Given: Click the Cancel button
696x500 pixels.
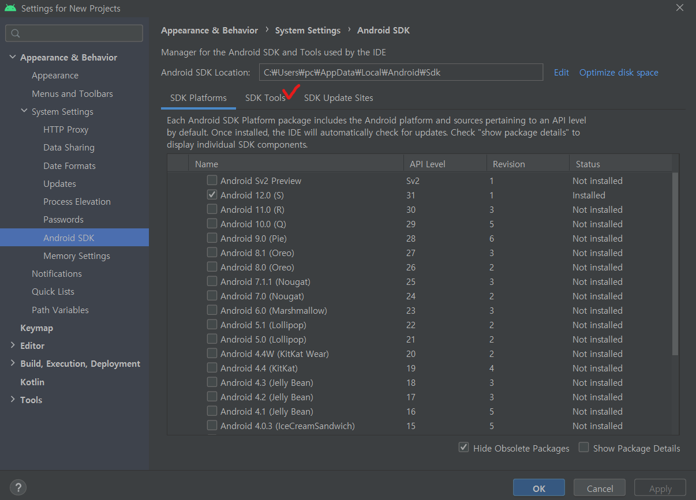Looking at the screenshot, I should 600,488.
